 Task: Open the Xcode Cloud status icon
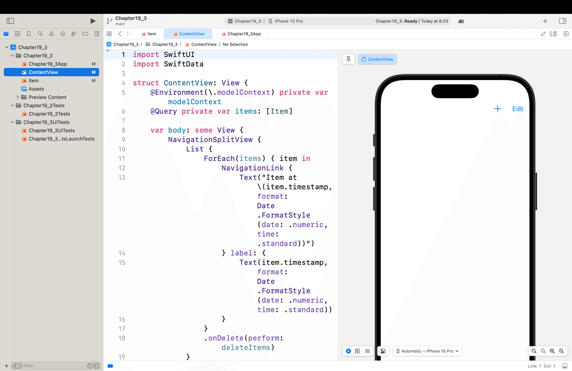461,21
